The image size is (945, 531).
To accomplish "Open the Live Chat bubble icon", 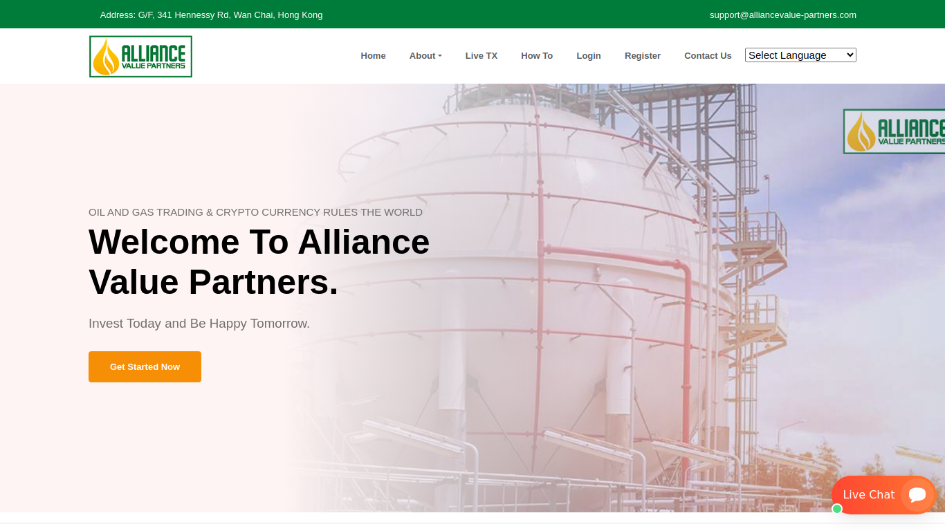I will (917, 494).
